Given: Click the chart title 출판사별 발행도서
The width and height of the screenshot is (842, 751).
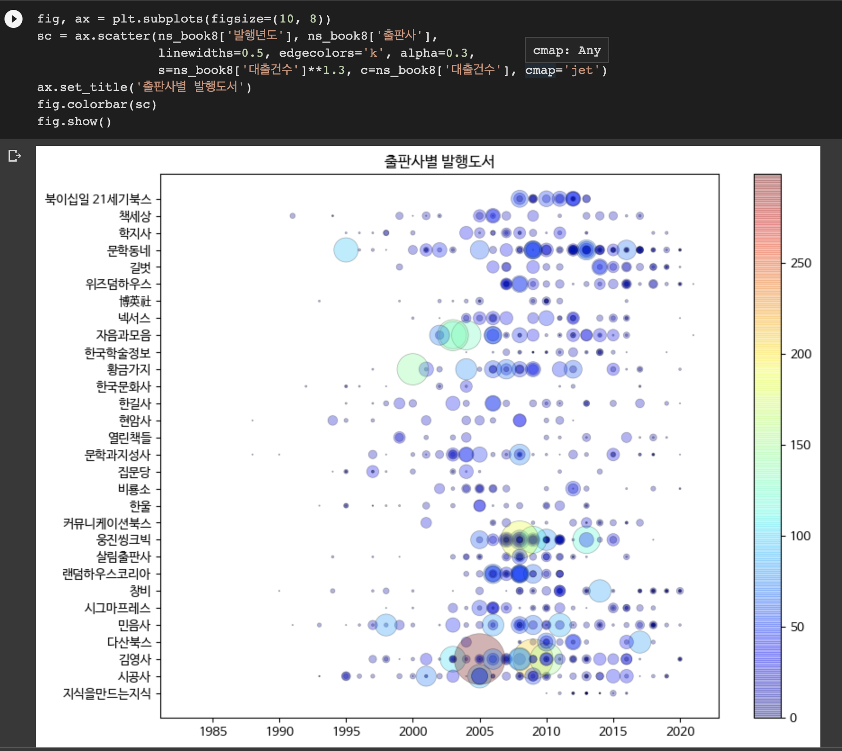Looking at the screenshot, I should pos(439,162).
